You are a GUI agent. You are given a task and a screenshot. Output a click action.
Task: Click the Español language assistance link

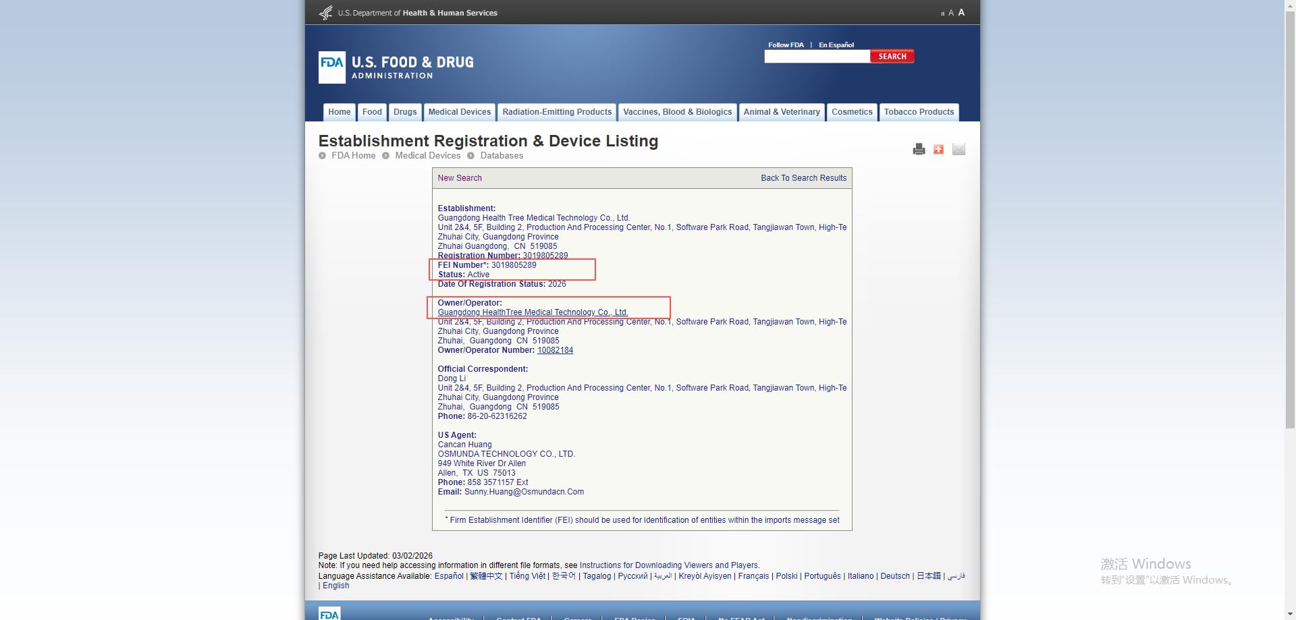pos(449,576)
